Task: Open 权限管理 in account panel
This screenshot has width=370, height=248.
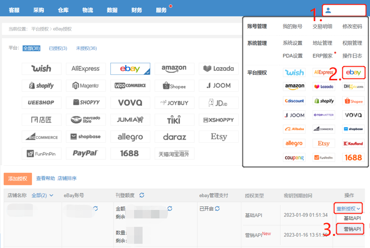Action: coord(352,43)
